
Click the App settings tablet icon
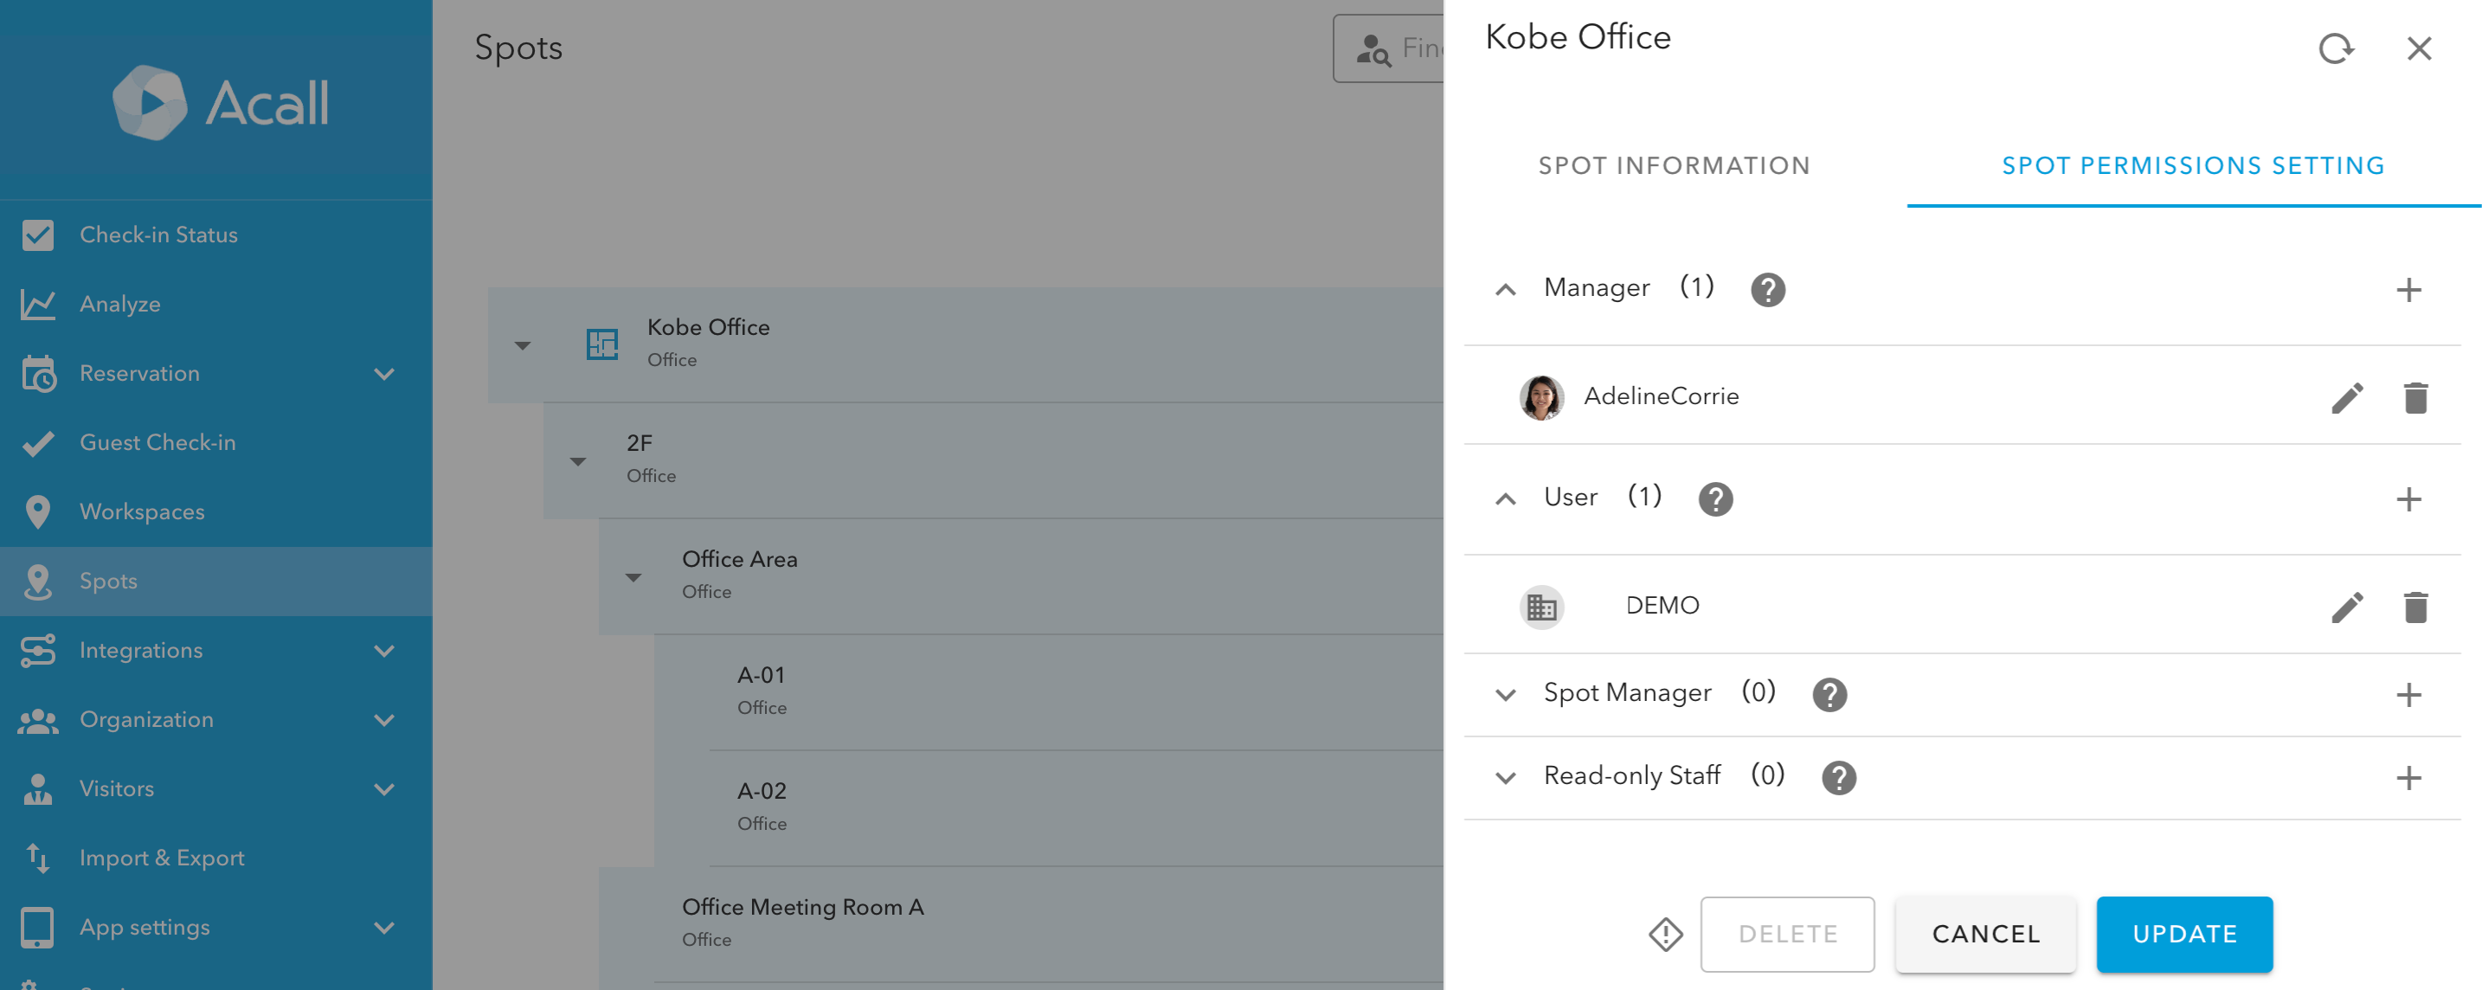tap(37, 928)
